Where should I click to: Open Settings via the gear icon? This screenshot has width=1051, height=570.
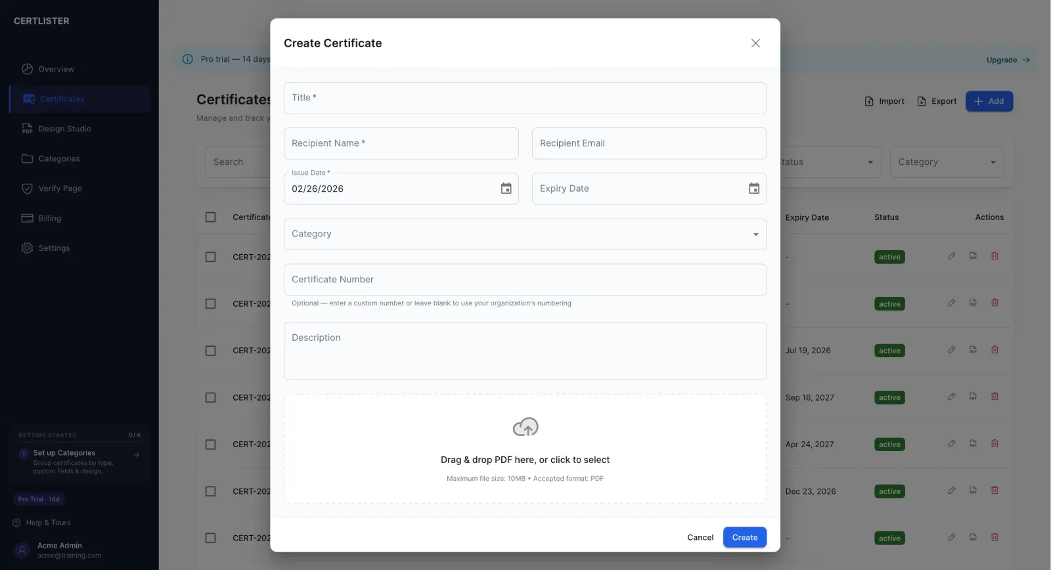point(53,248)
